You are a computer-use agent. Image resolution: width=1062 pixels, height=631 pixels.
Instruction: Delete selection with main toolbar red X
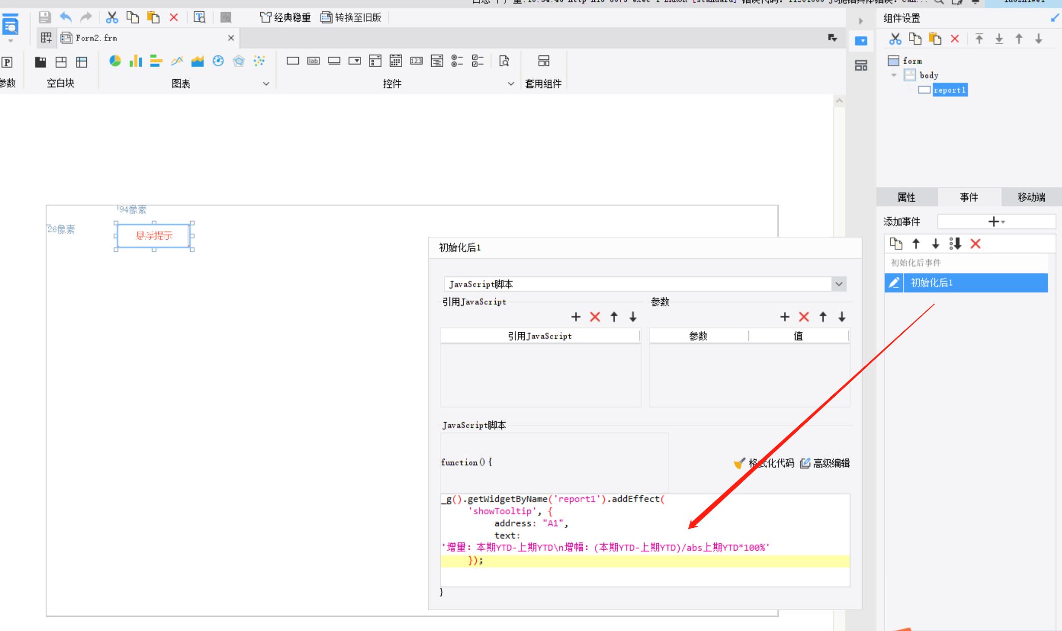pyautogui.click(x=174, y=17)
